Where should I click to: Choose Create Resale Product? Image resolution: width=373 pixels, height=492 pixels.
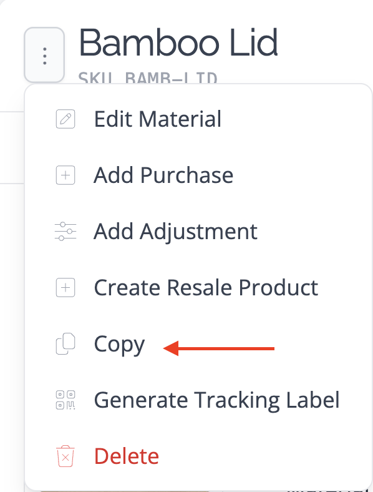click(206, 287)
